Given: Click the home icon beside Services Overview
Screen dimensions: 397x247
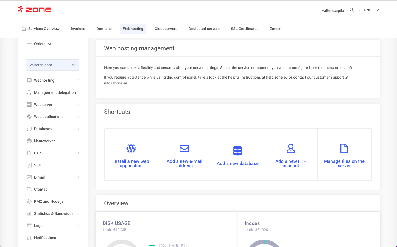Looking at the screenshot, I should [24, 29].
